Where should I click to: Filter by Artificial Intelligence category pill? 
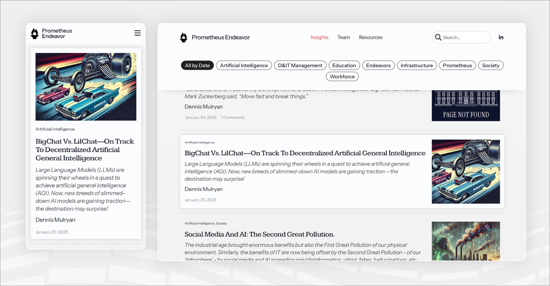(x=244, y=65)
